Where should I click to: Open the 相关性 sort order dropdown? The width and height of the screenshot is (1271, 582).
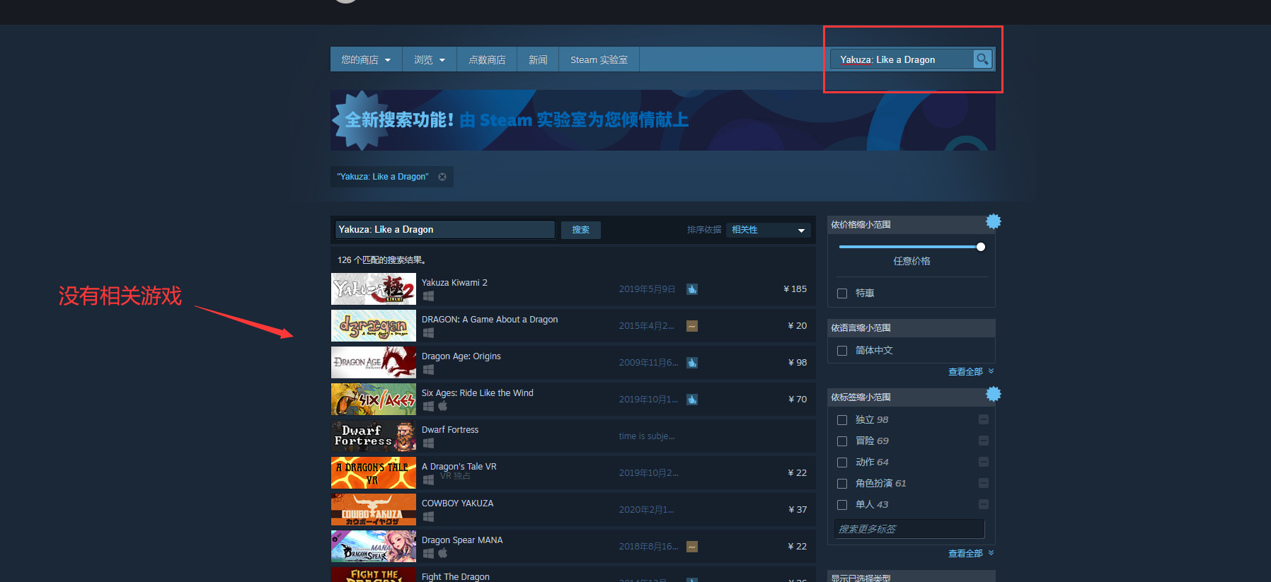pyautogui.click(x=769, y=230)
